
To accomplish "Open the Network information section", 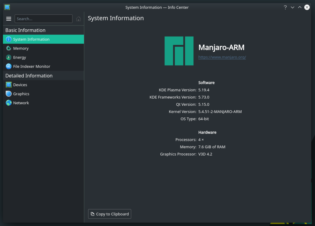I will tap(21, 103).
